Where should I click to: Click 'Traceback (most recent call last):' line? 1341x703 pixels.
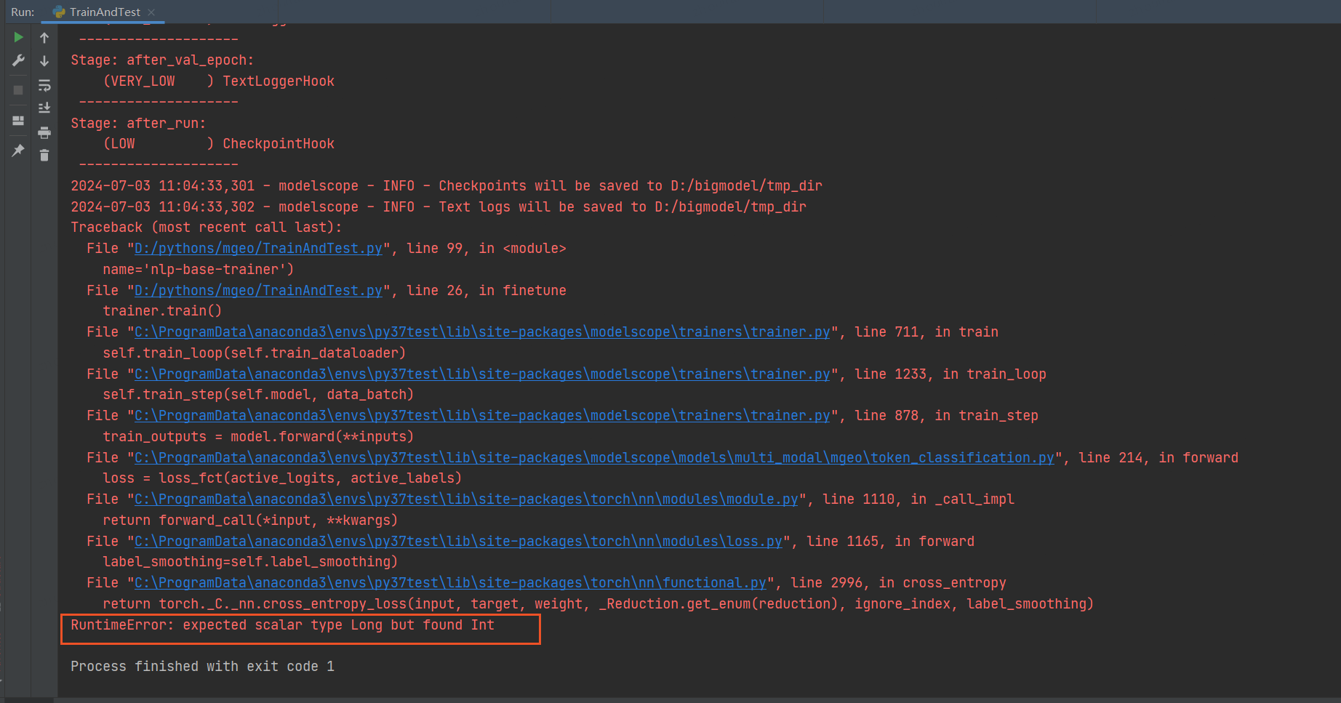pos(206,227)
